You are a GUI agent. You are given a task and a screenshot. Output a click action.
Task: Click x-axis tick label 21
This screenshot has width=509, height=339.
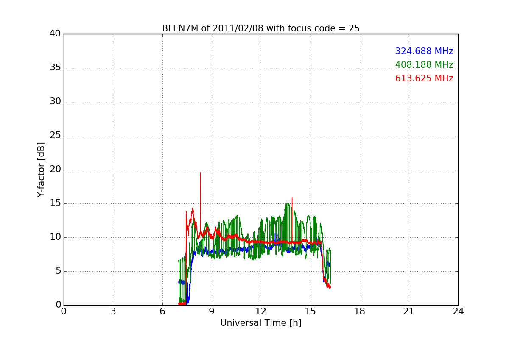click(x=409, y=311)
